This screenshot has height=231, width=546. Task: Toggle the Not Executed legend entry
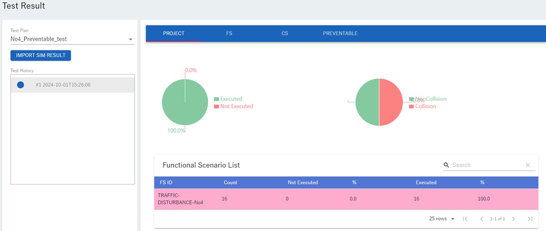click(x=236, y=106)
